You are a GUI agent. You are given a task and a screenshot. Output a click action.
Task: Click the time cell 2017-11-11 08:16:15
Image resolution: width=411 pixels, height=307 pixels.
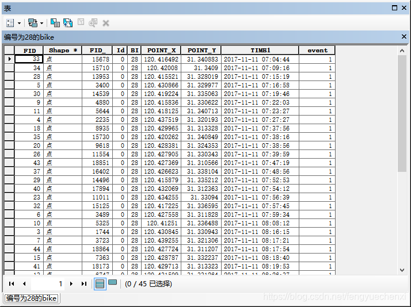click(x=260, y=232)
